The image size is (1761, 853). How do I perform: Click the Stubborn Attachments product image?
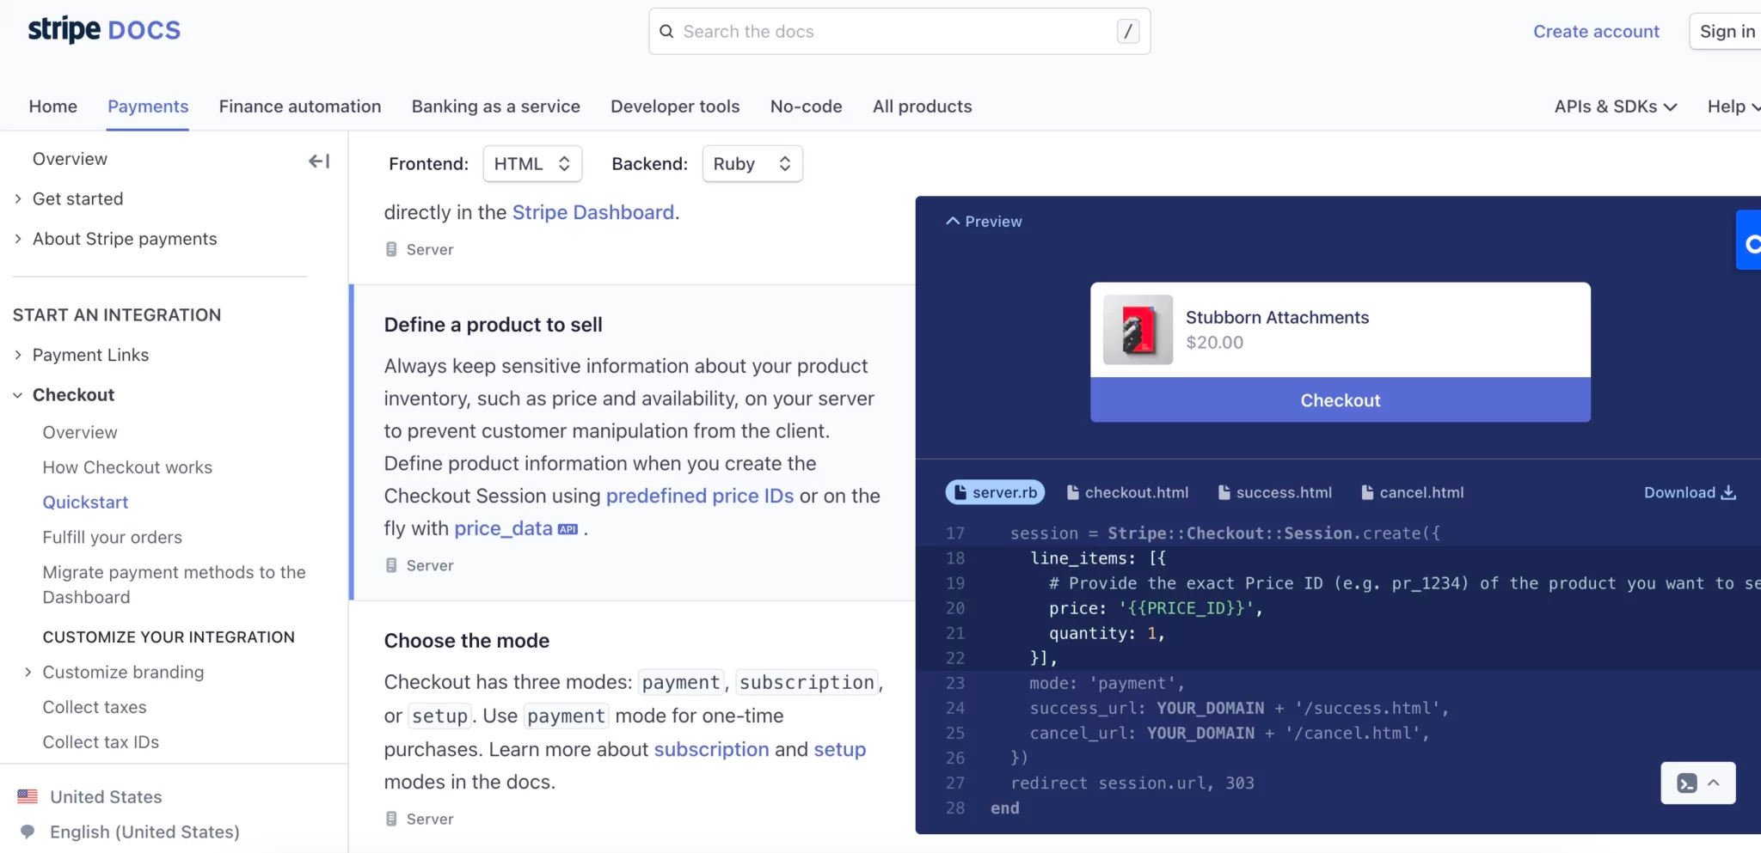pyautogui.click(x=1138, y=330)
